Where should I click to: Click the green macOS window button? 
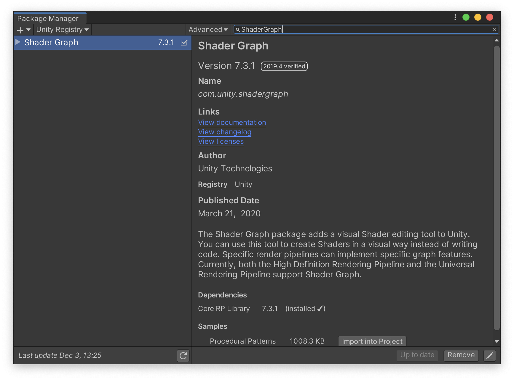pyautogui.click(x=466, y=17)
